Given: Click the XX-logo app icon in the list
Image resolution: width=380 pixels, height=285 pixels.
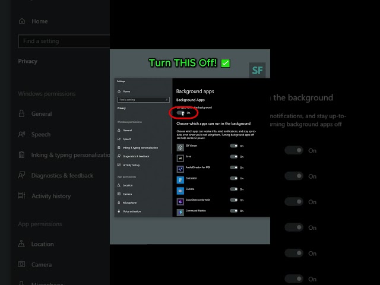Looking at the screenshot, I should [180, 159].
